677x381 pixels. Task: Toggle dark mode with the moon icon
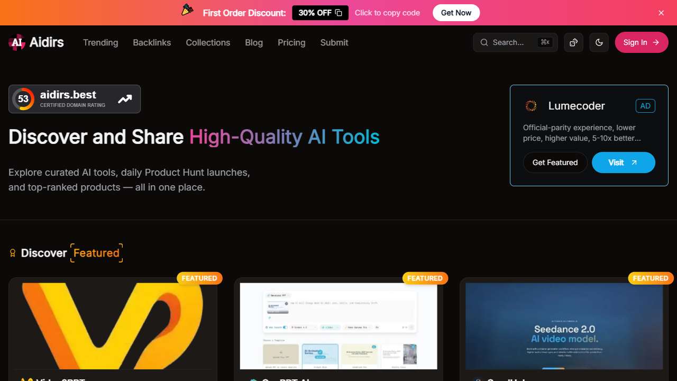(599, 42)
